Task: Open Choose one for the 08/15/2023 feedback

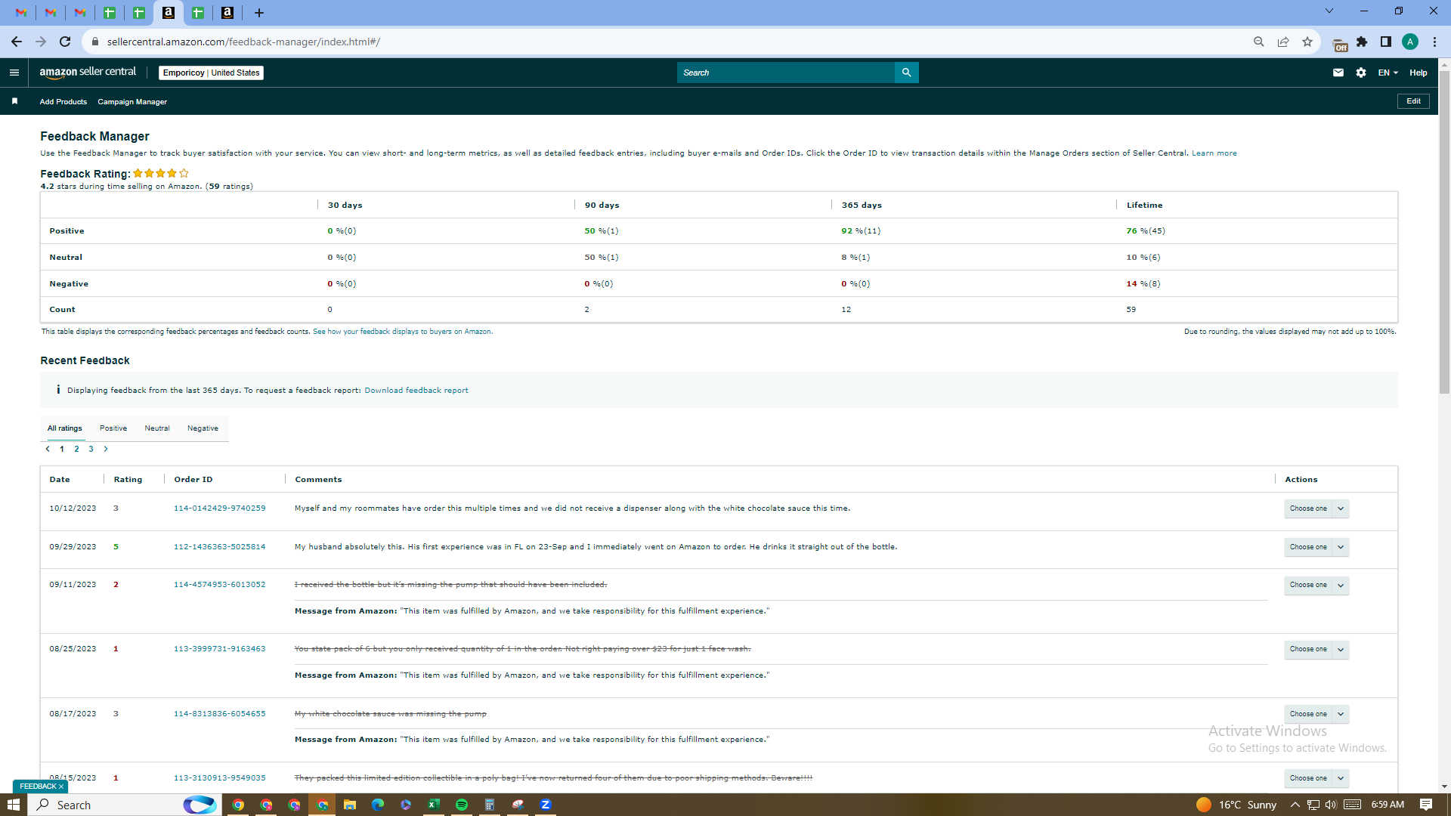Action: click(x=1316, y=778)
